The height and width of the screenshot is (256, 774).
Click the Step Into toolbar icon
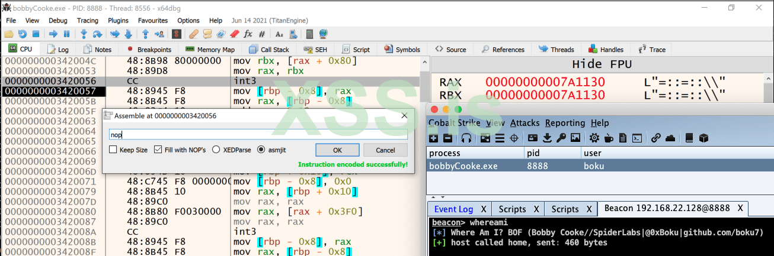coord(83,34)
